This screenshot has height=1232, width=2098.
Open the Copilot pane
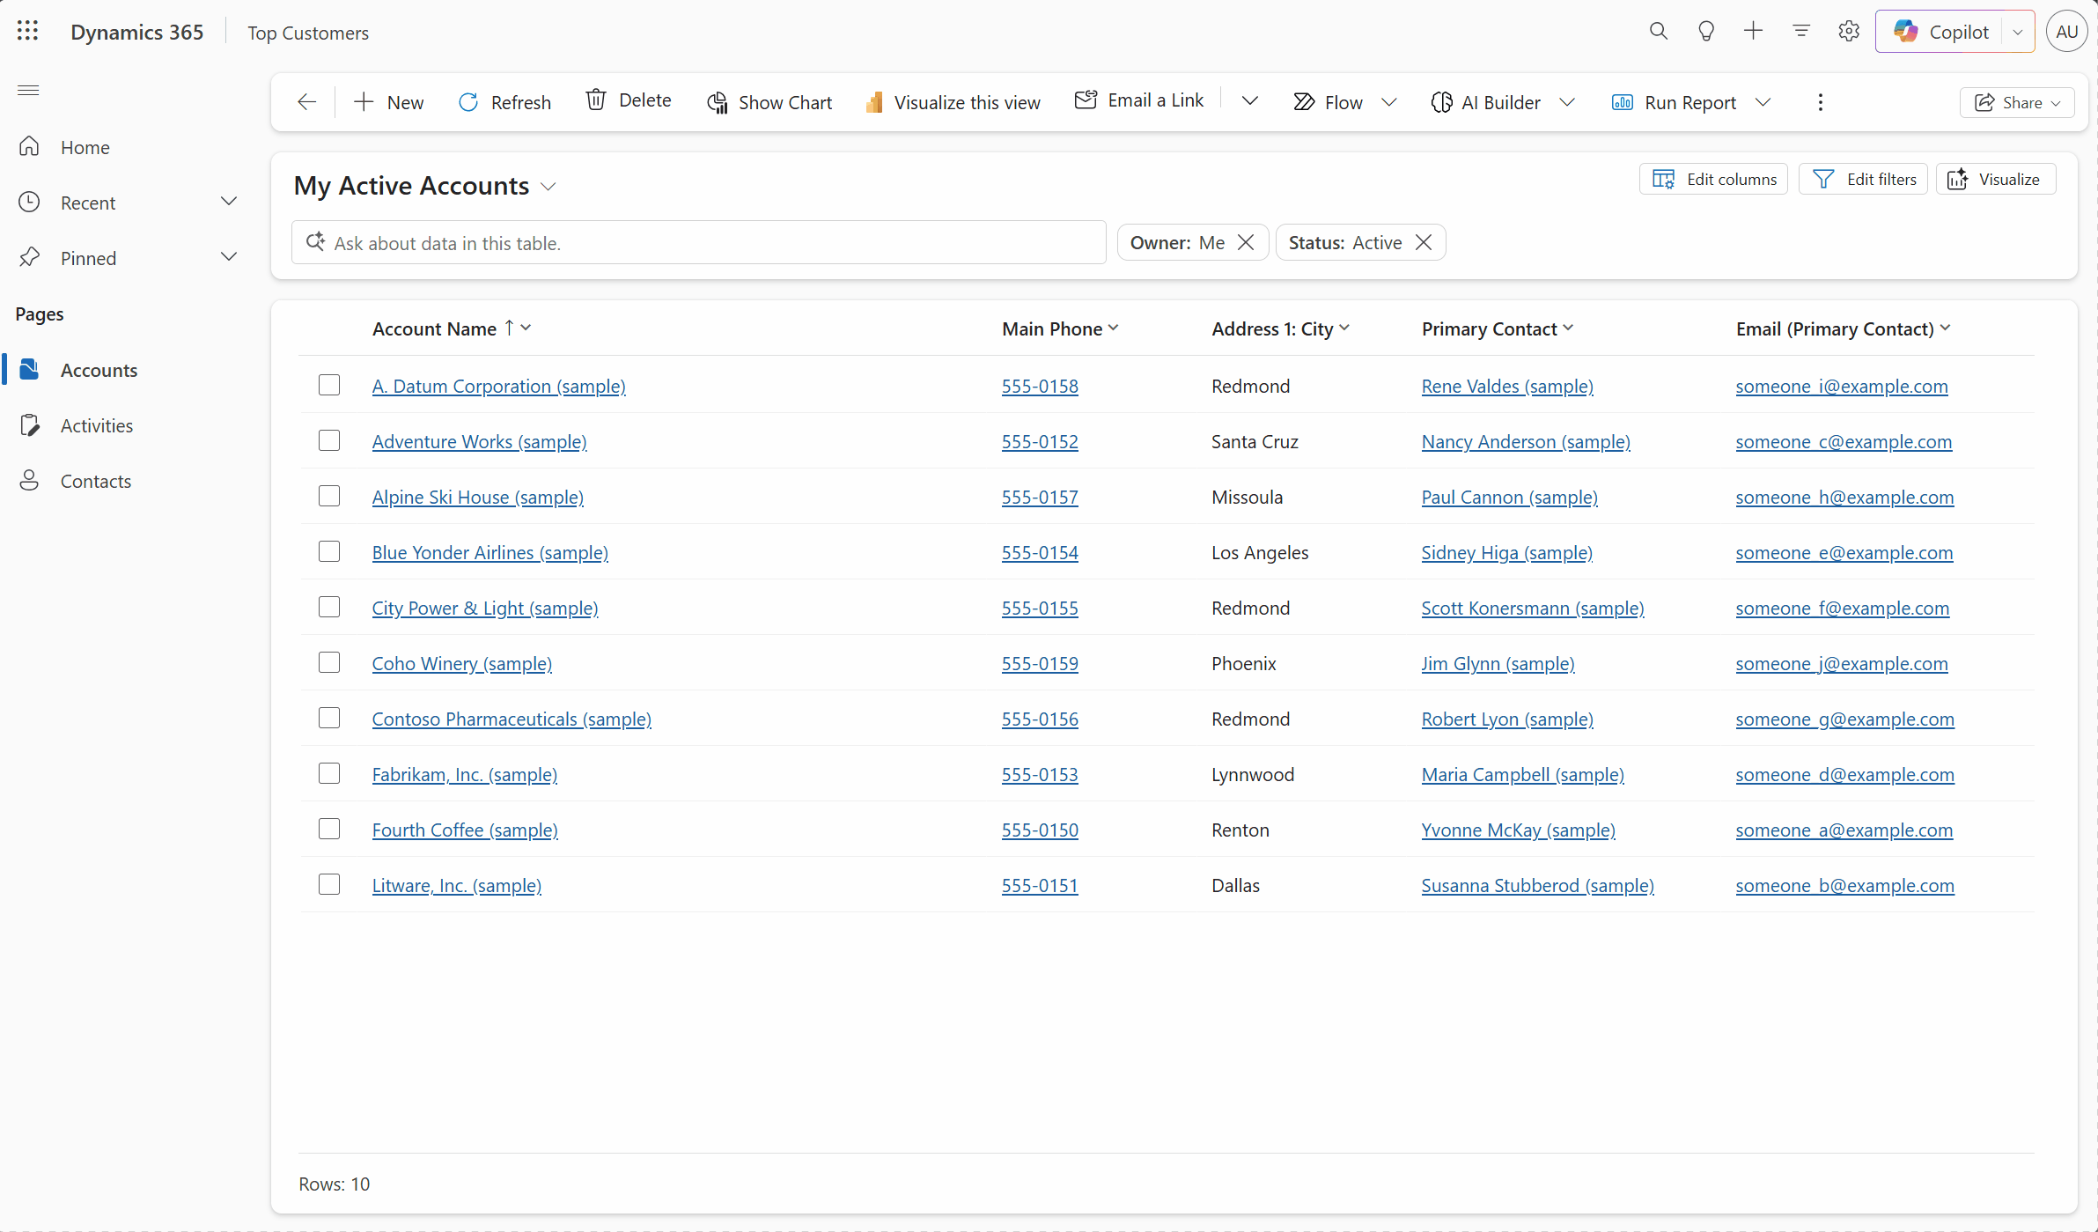point(1941,32)
